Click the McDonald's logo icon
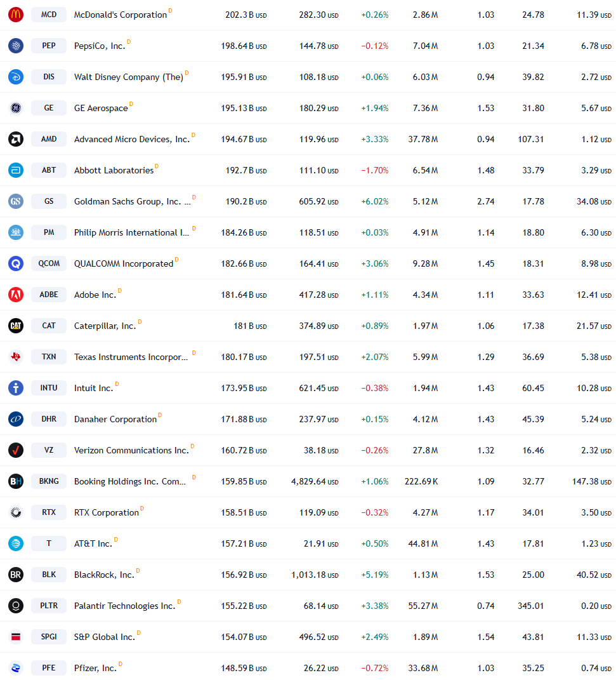616x680 pixels. pyautogui.click(x=16, y=15)
